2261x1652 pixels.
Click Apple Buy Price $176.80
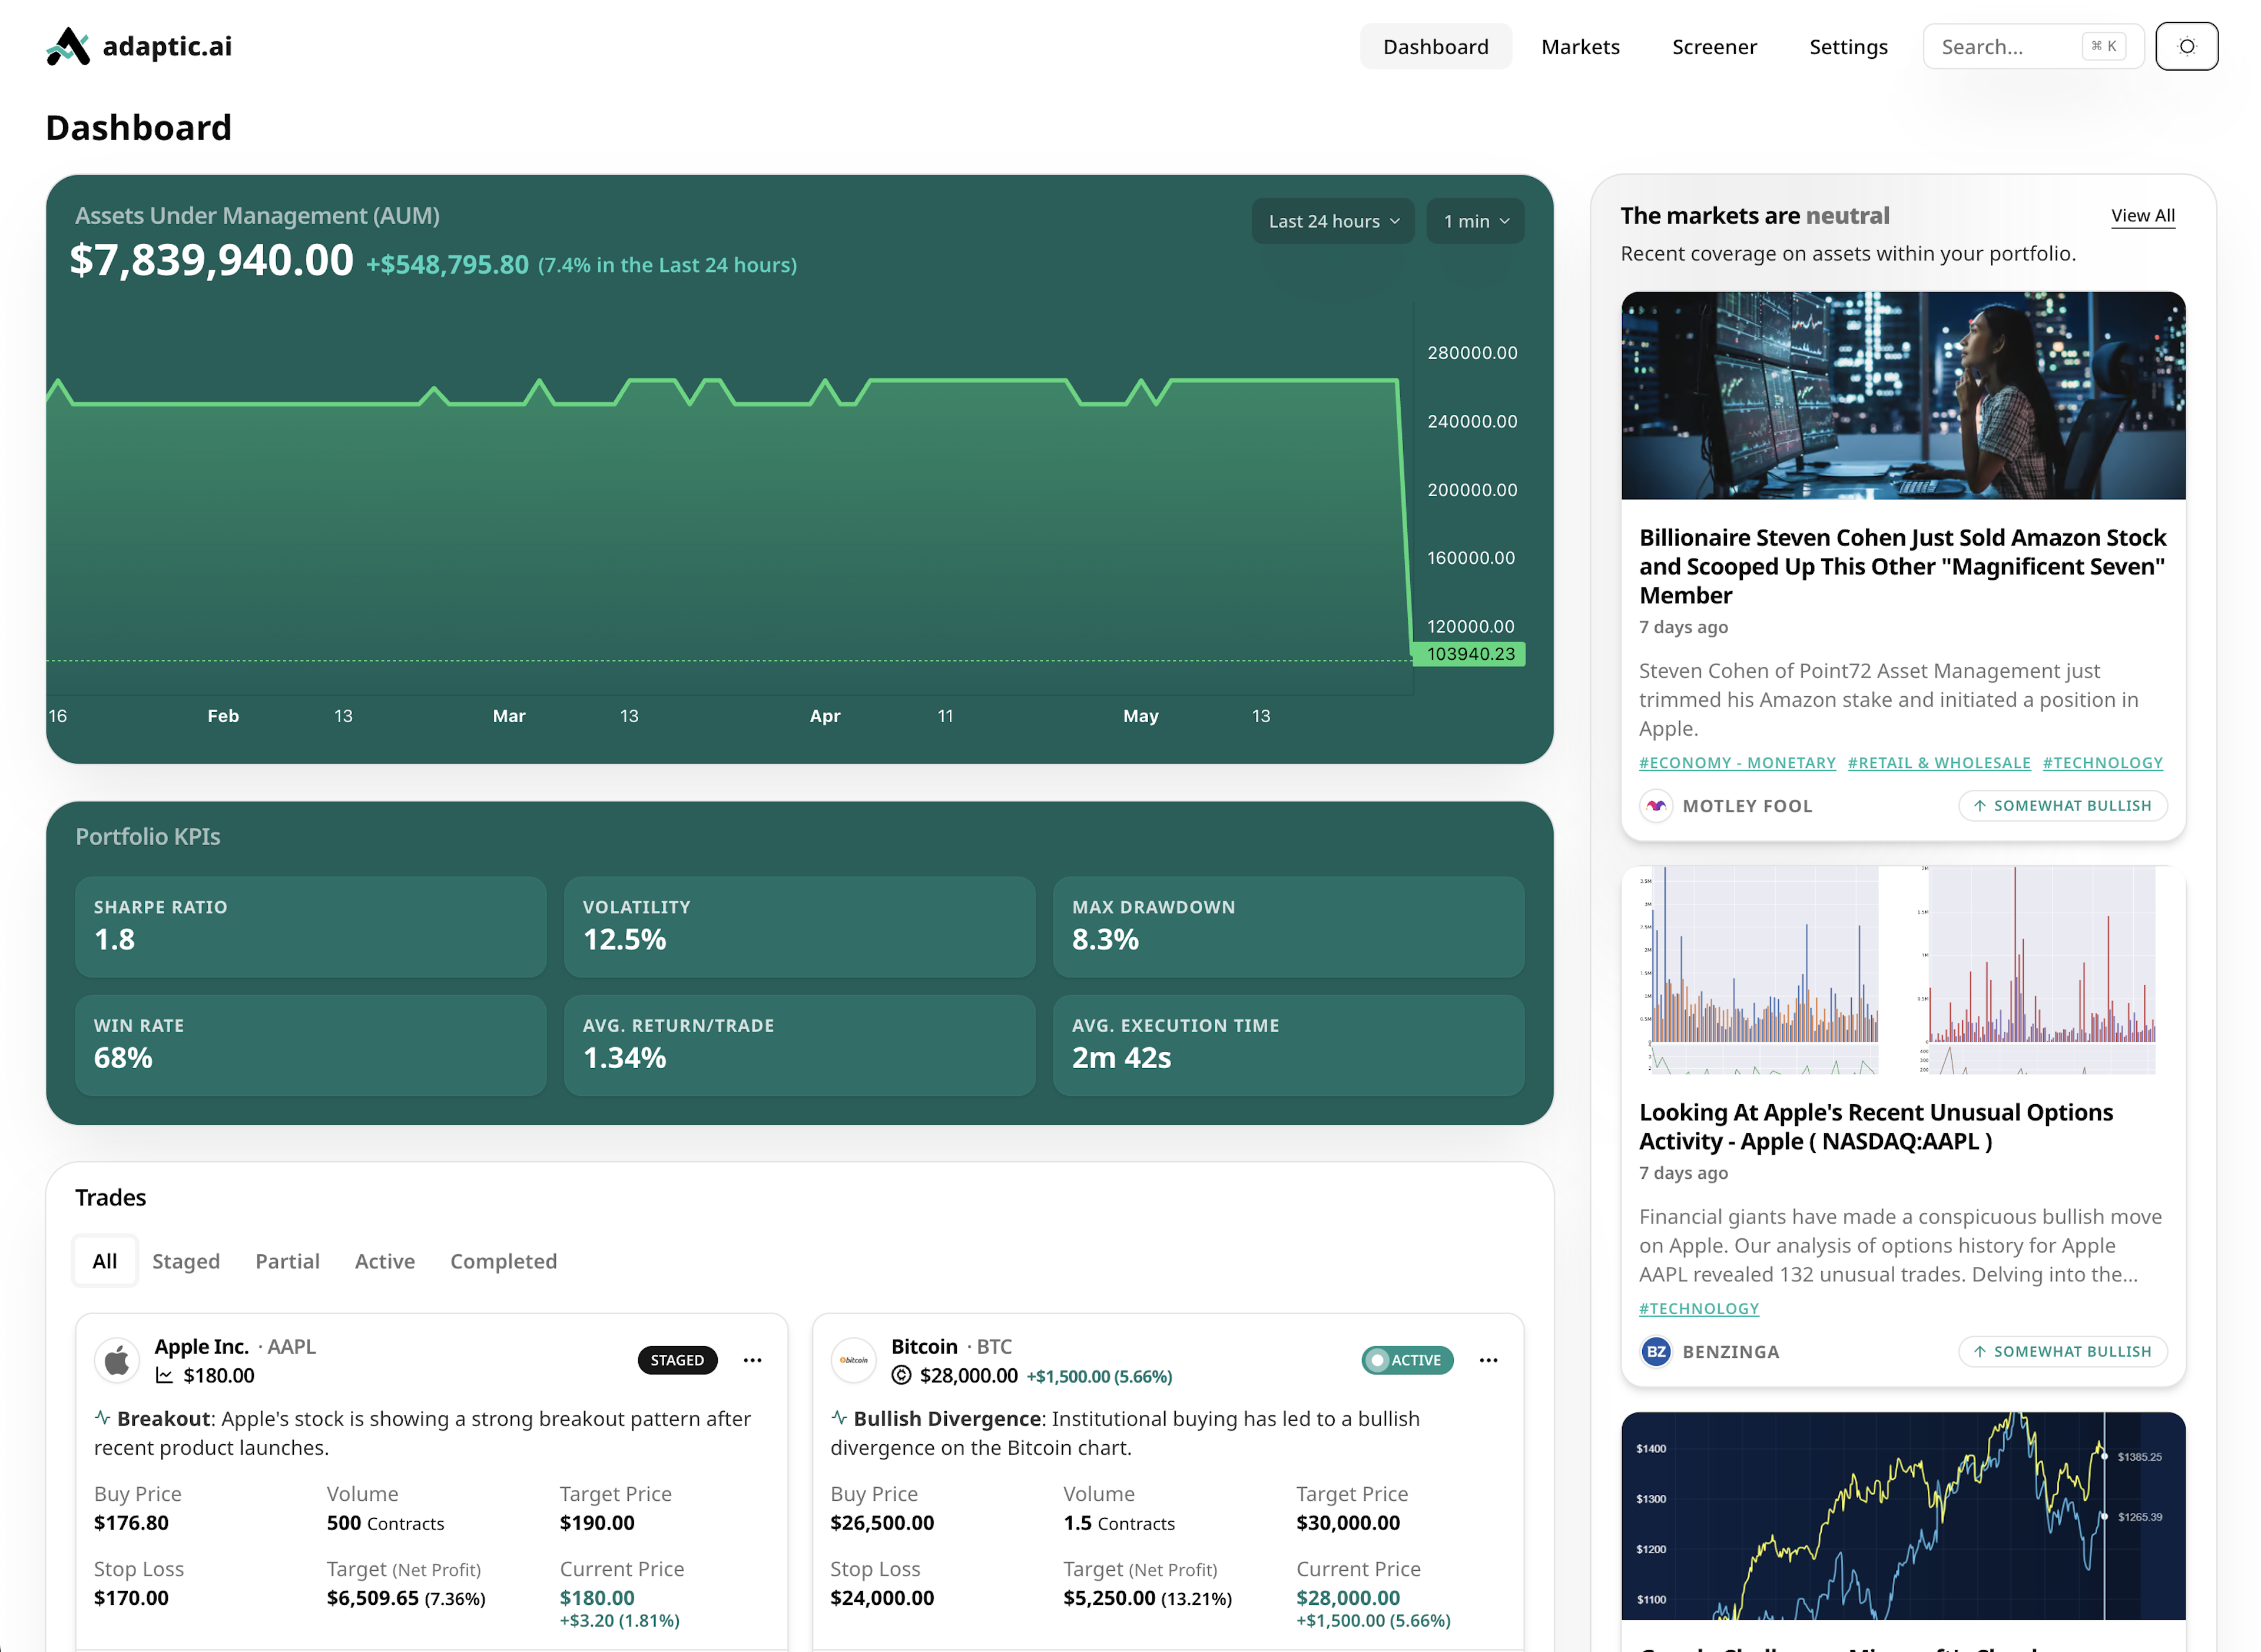point(131,1523)
